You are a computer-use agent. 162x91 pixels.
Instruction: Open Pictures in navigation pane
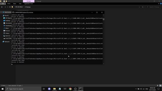click(x=7, y=31)
